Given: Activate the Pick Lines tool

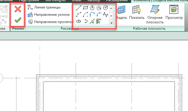Looking at the screenshot, I should click(92, 22).
